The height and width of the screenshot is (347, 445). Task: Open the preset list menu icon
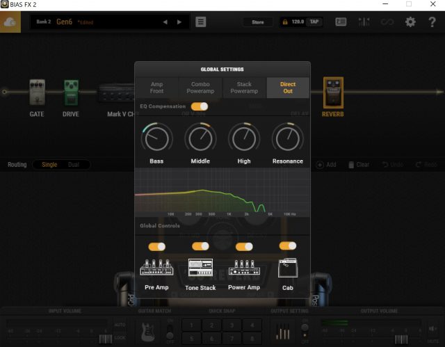pos(201,22)
